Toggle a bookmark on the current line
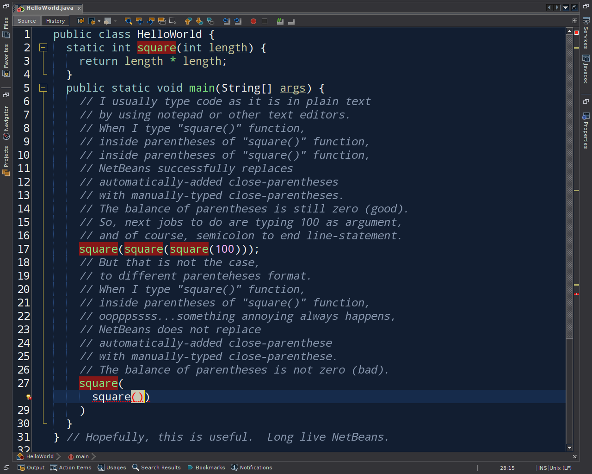592x474 pixels. 211,21
